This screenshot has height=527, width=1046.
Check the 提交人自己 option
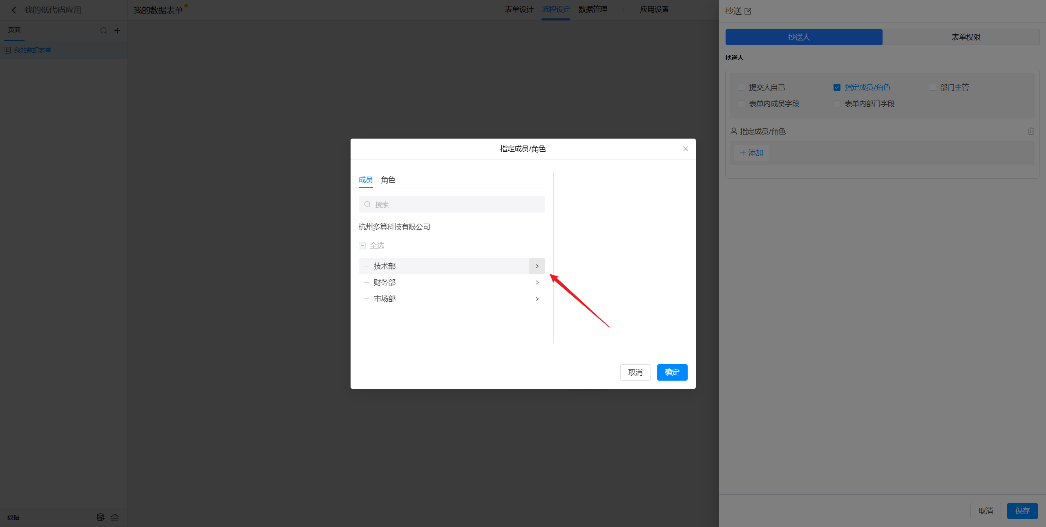tap(741, 87)
